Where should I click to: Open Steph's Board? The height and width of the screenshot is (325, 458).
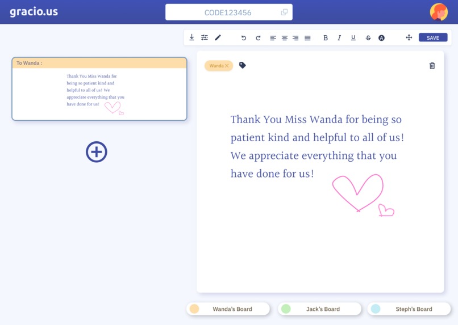[409, 309]
